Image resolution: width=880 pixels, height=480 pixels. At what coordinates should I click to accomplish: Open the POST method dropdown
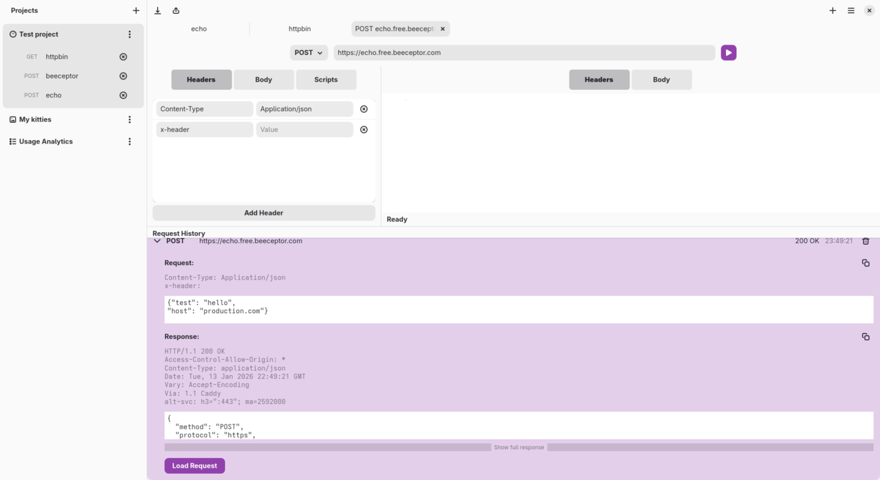pyautogui.click(x=309, y=53)
